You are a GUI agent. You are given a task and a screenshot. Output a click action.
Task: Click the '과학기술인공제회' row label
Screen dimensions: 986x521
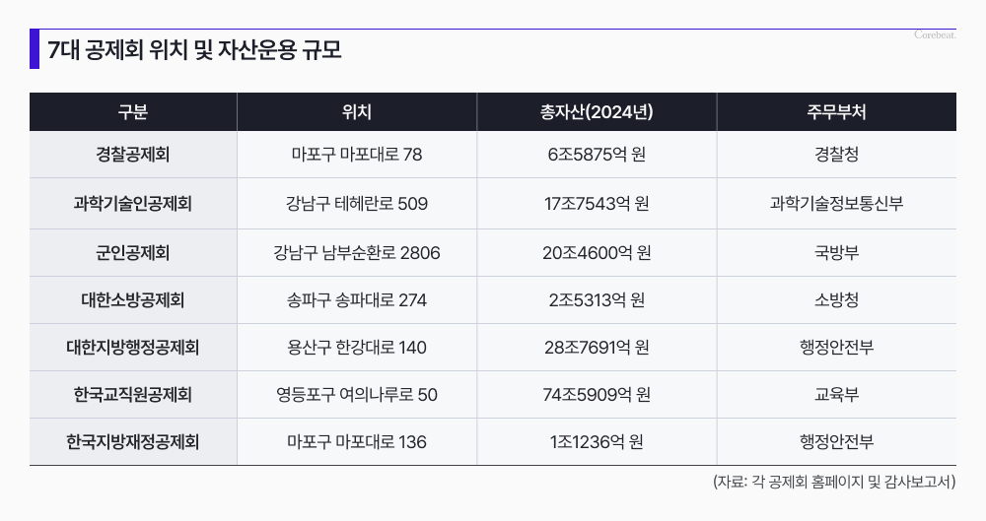[132, 204]
